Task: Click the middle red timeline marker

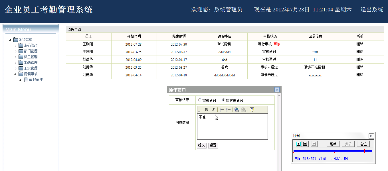Action: coord(334,152)
